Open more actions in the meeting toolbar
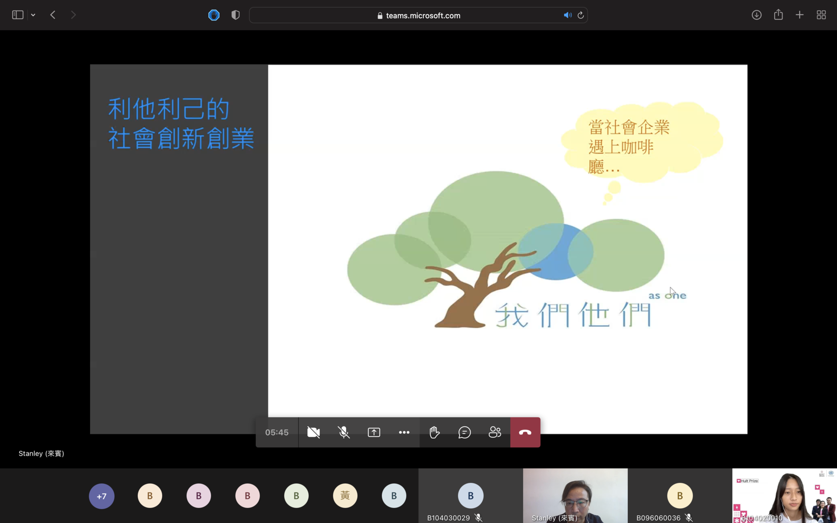This screenshot has height=523, width=837. 404,432
